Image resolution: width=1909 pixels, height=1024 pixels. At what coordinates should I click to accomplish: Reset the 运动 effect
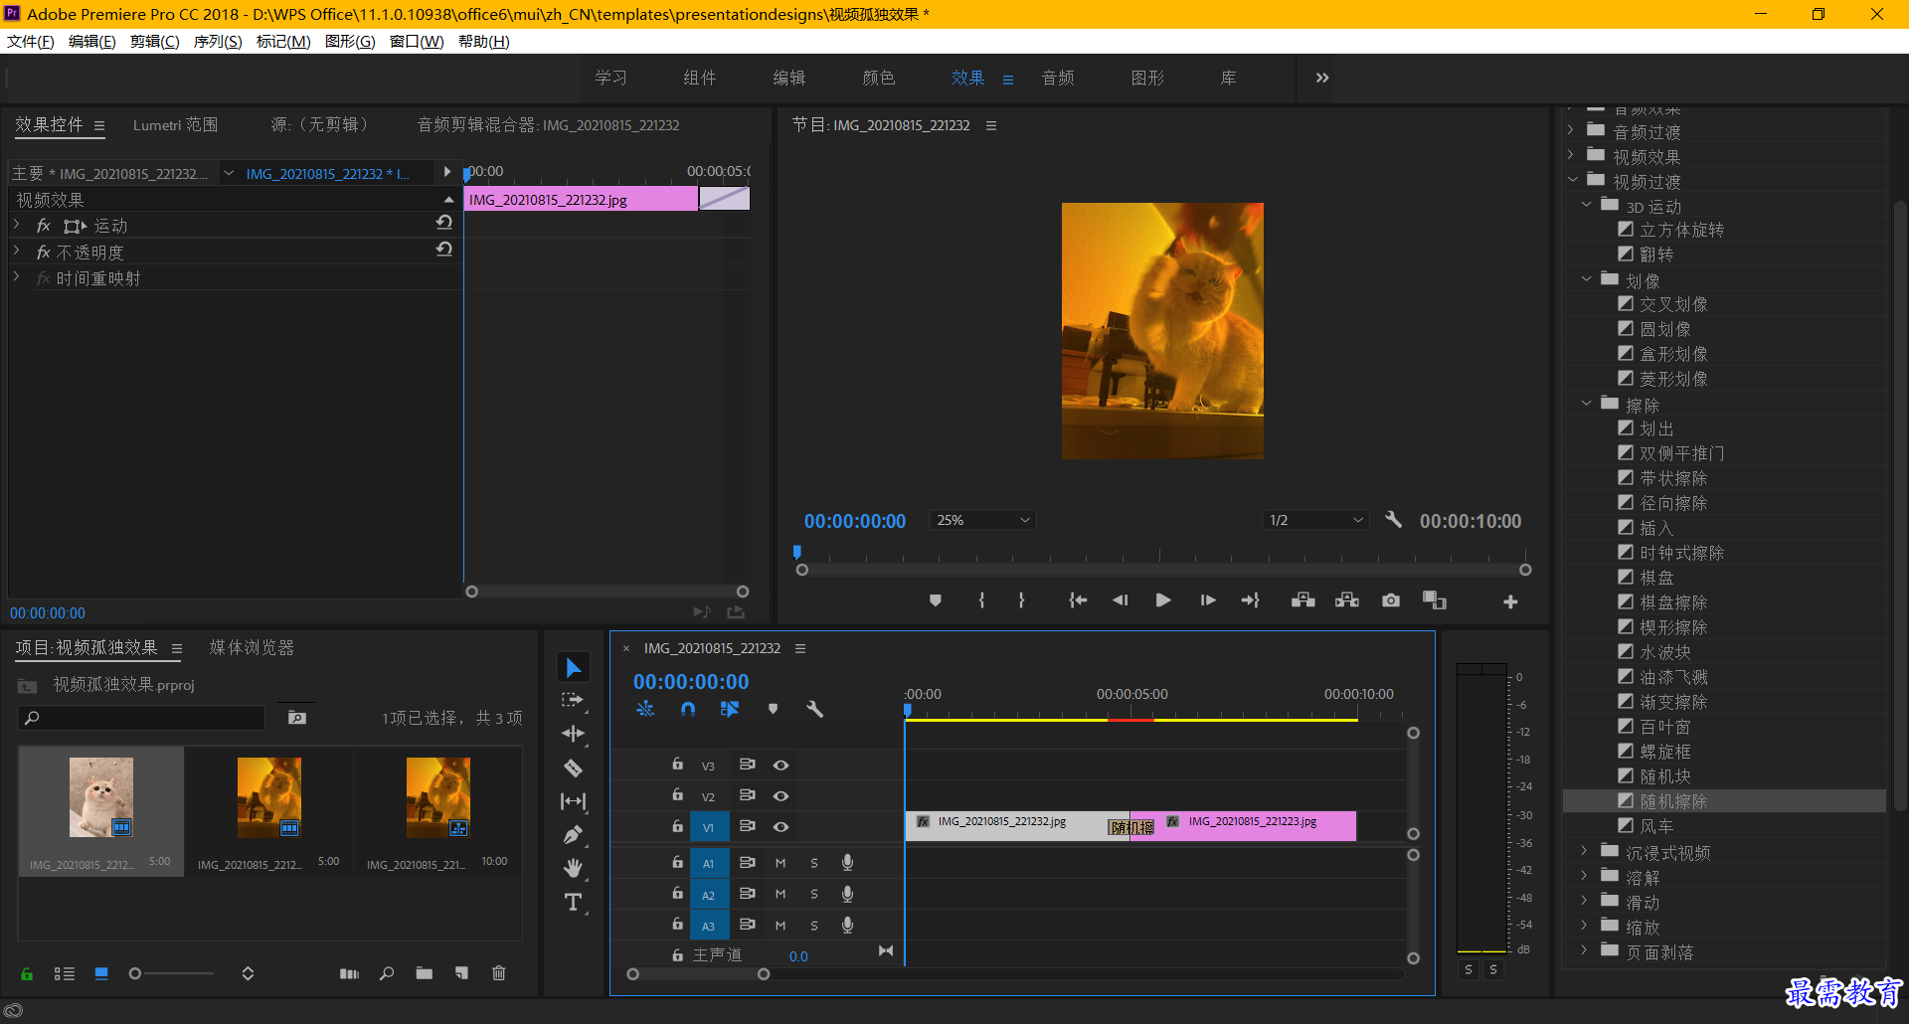444,223
